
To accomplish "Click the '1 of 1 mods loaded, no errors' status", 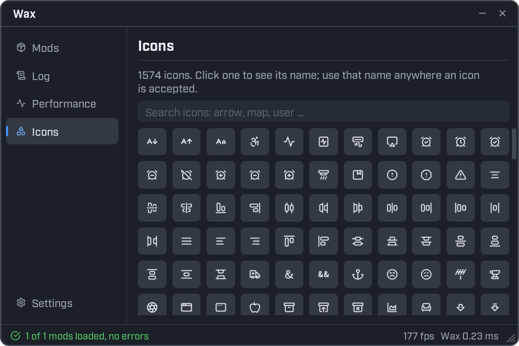I will [x=86, y=336].
